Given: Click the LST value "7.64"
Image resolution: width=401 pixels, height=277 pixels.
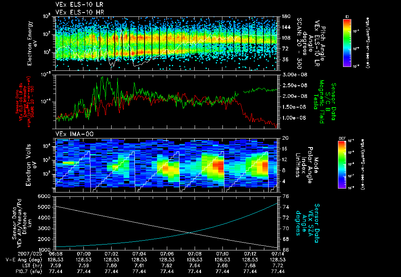Looking at the screenshot, I should [195, 266].
